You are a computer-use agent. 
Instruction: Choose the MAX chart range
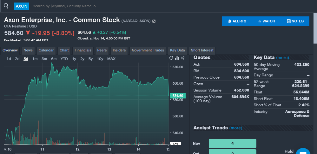[x=111, y=59]
